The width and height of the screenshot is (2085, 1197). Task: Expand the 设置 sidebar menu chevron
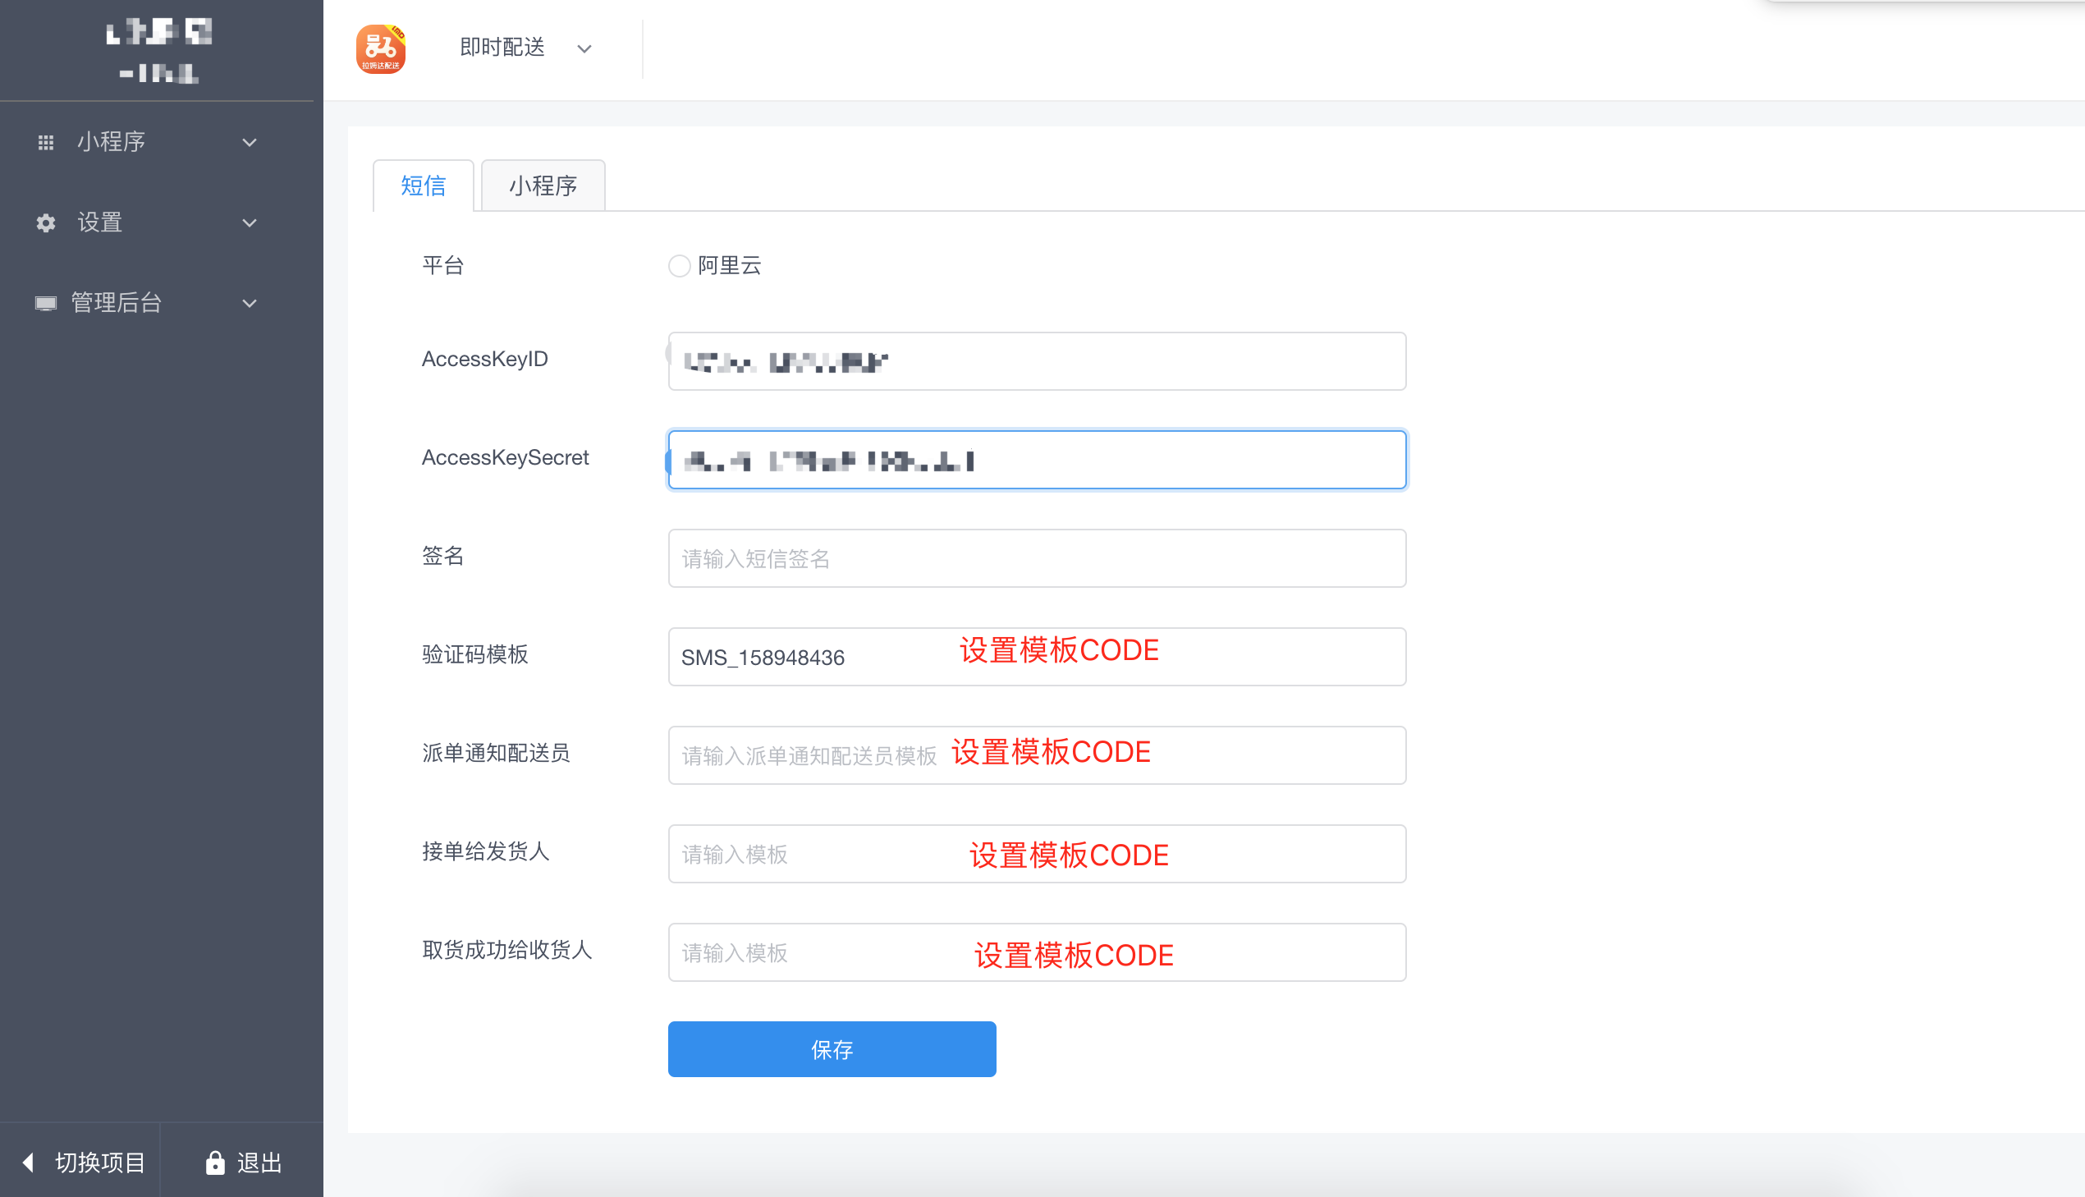(250, 222)
